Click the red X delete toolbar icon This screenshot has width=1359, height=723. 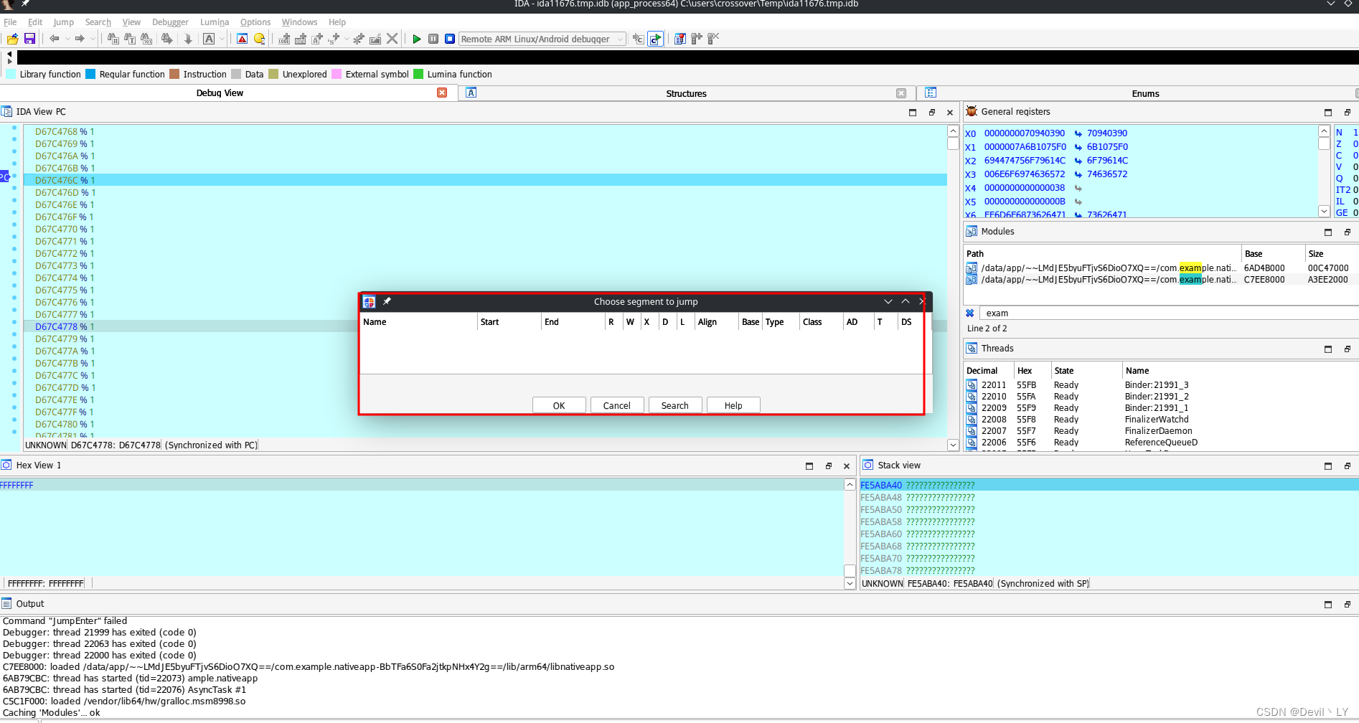tap(392, 39)
